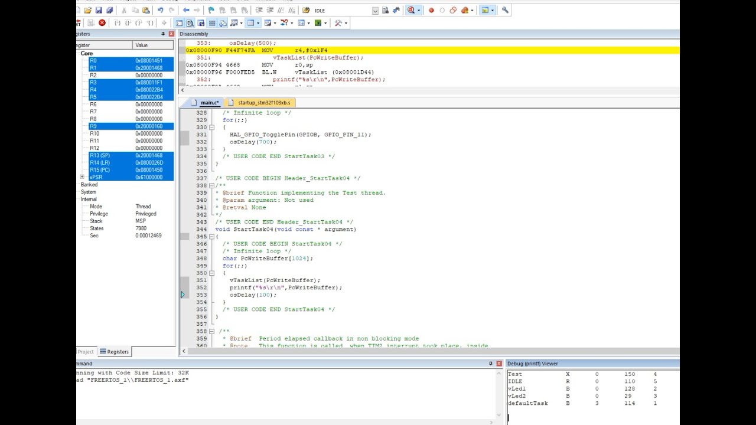Click the Disassembly horizontal scrollbar left arrow

183,90
